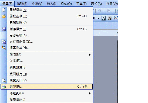Open the undo history dropdown arrow
Viewport: 148px width, 103px height.
[104, 11]
